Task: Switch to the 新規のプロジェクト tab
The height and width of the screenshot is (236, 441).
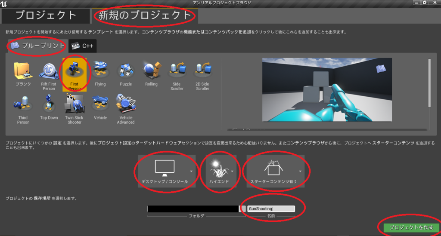Action: pyautogui.click(x=145, y=15)
